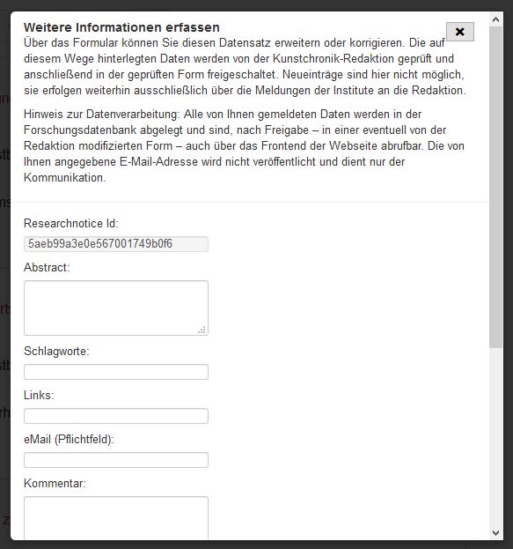Focus the Kommentar text area

[x=116, y=518]
